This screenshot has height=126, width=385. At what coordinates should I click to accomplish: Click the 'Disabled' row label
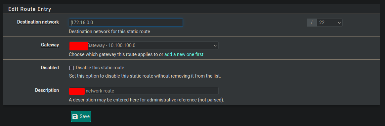50,67
